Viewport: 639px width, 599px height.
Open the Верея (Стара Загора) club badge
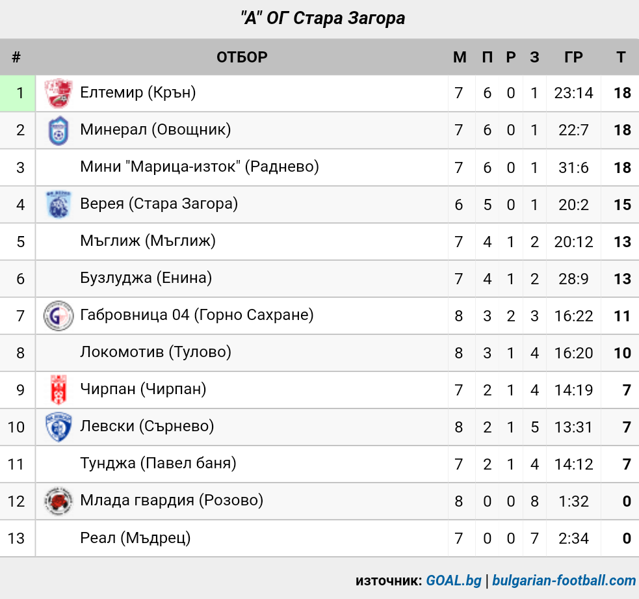(59, 204)
